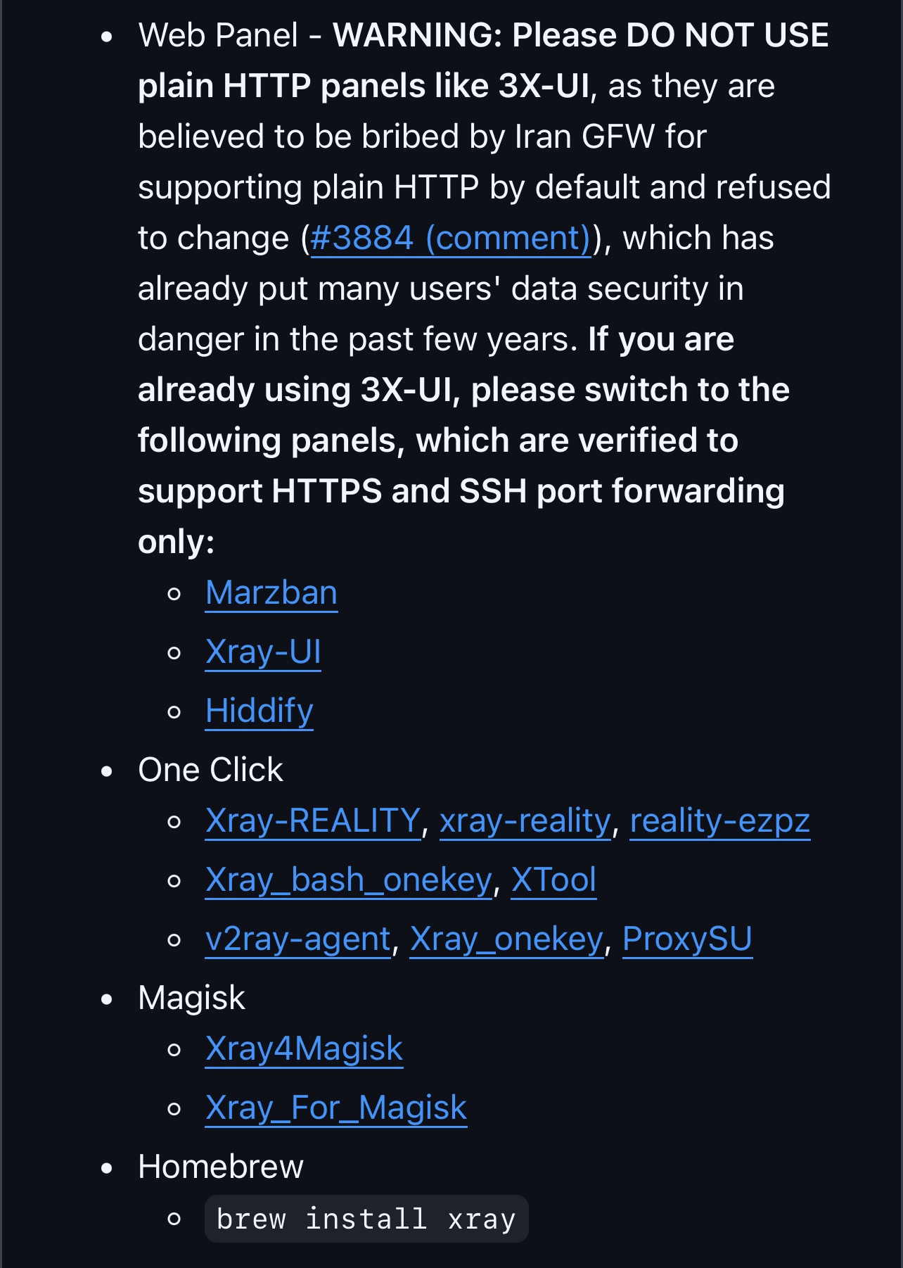Open the Xray_bash_onekey link
903x1268 pixels.
[x=349, y=880]
